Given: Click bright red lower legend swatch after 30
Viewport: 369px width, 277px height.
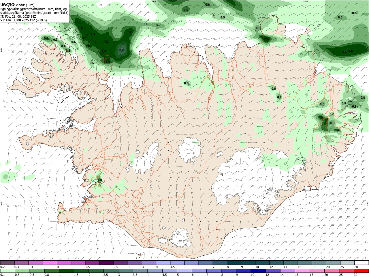Looking at the screenshot, I should pyautogui.click(x=361, y=271).
